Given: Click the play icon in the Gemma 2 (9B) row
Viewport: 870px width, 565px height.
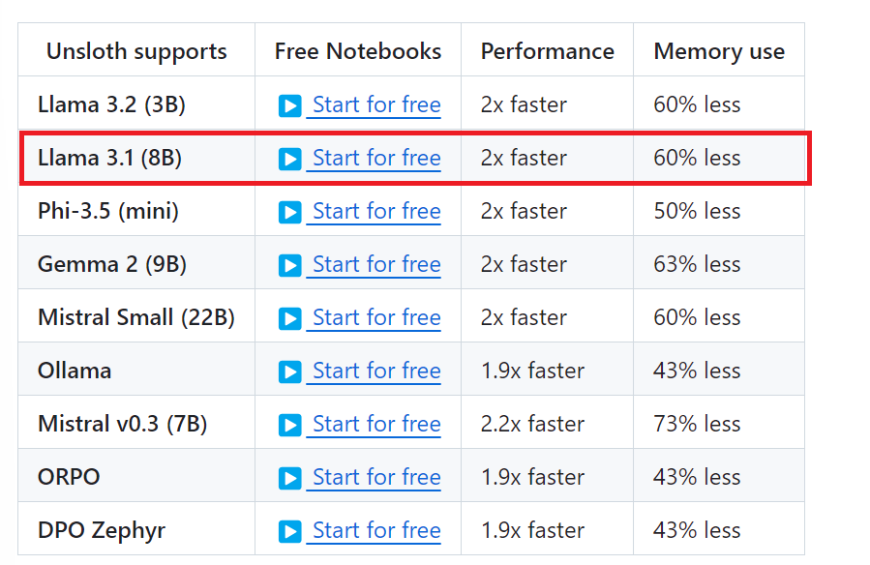Looking at the screenshot, I should pyautogui.click(x=289, y=265).
